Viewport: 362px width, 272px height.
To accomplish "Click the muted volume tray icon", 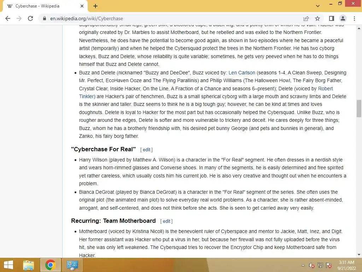I will 312,265.
